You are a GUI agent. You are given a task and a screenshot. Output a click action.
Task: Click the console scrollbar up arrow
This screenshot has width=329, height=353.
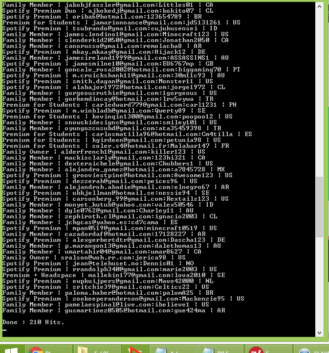319,6
